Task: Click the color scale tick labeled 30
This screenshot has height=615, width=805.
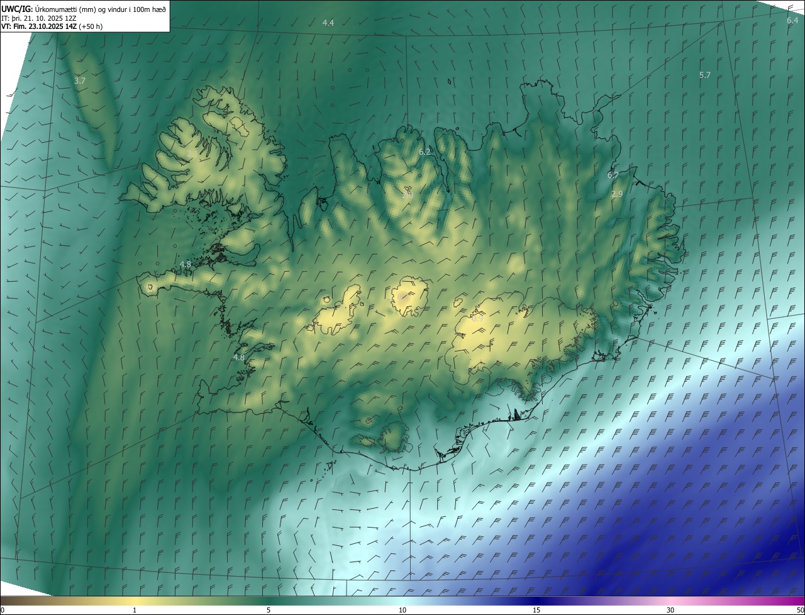Action: (670, 610)
